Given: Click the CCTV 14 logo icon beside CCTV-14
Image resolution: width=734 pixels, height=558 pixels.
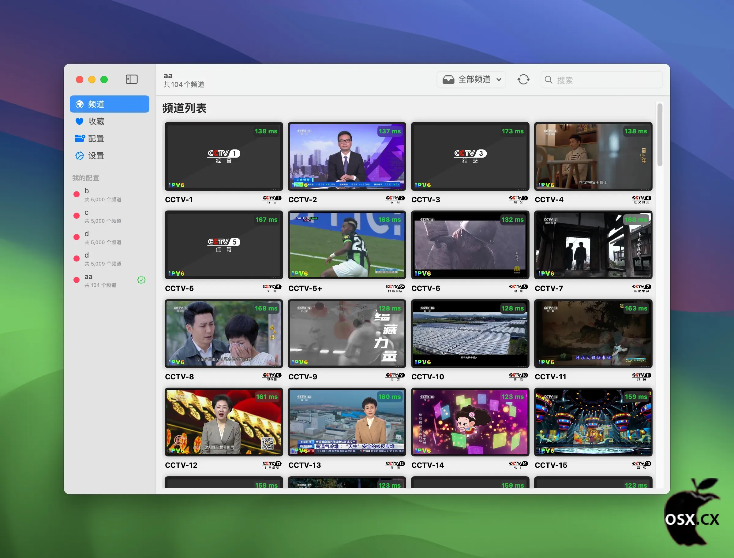Looking at the screenshot, I should (518, 465).
